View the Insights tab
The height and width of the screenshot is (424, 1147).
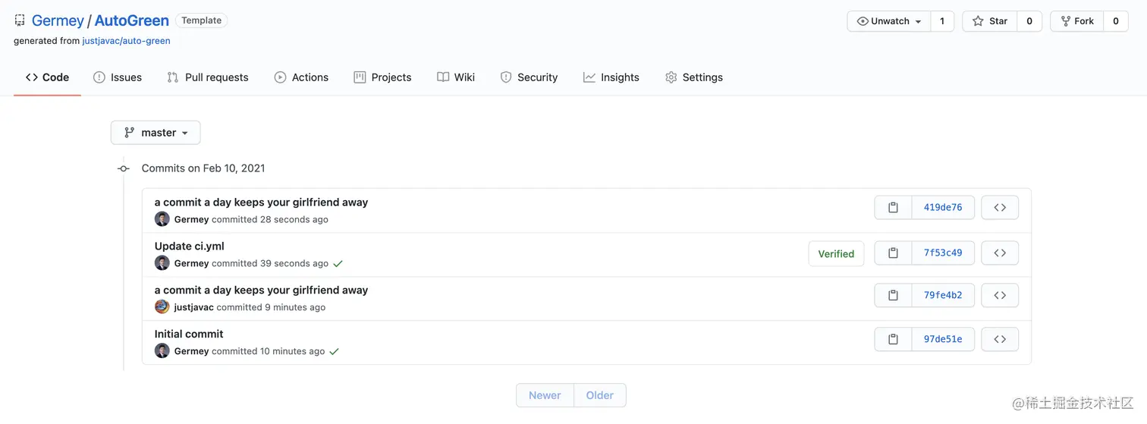tap(611, 77)
